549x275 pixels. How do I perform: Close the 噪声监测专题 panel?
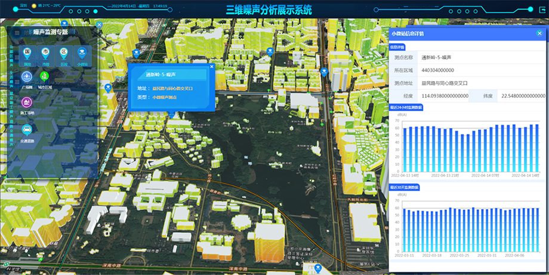(99, 25)
